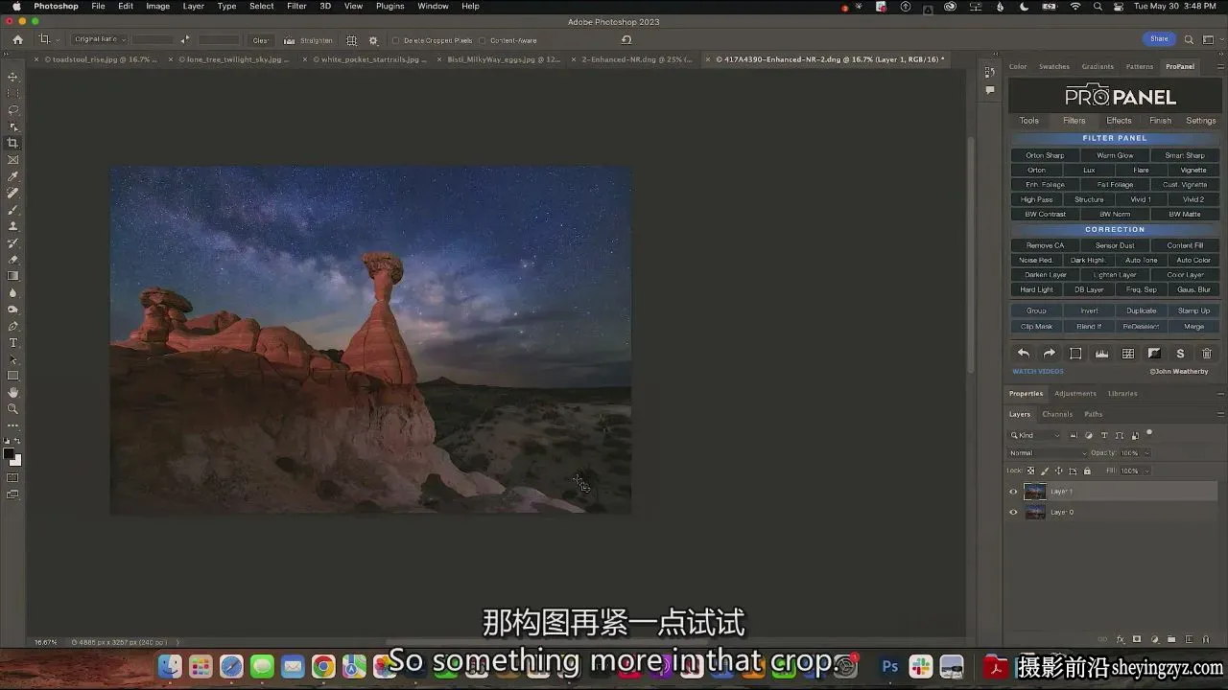This screenshot has height=690, width=1228.
Task: Open Google Chrome from the Dock
Action: click(323, 666)
